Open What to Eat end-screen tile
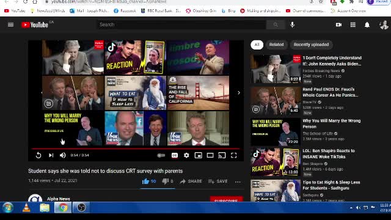This screenshot has width=391, height=220. (136, 93)
